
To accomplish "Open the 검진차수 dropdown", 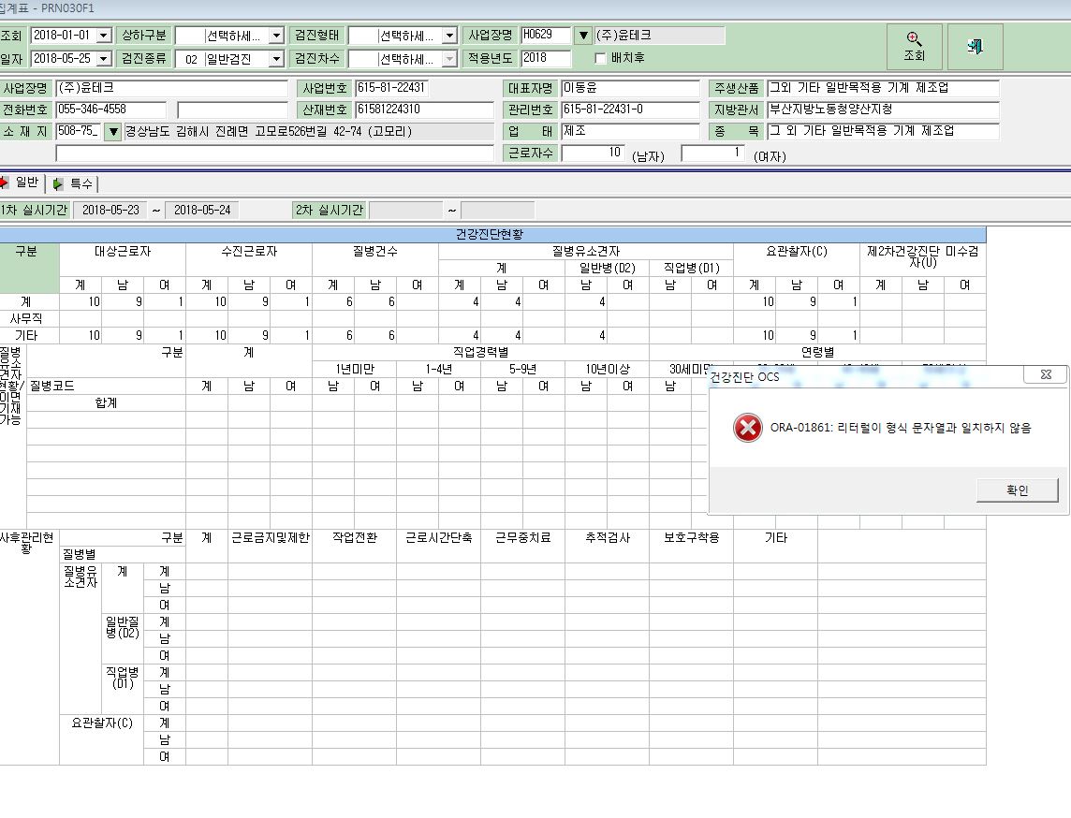I will click(449, 59).
